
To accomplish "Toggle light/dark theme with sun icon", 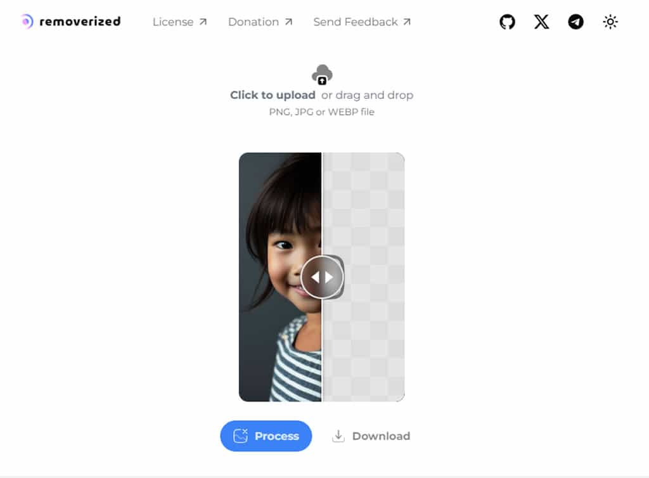I will 610,22.
